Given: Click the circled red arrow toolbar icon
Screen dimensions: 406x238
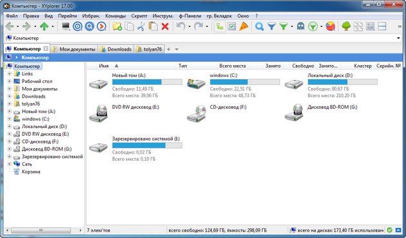Looking at the screenshot, I should pyautogui.click(x=102, y=26).
